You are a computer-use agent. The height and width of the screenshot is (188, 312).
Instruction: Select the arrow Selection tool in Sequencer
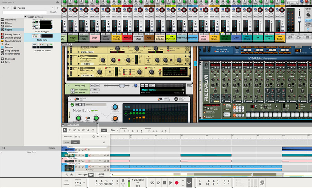[65, 130]
